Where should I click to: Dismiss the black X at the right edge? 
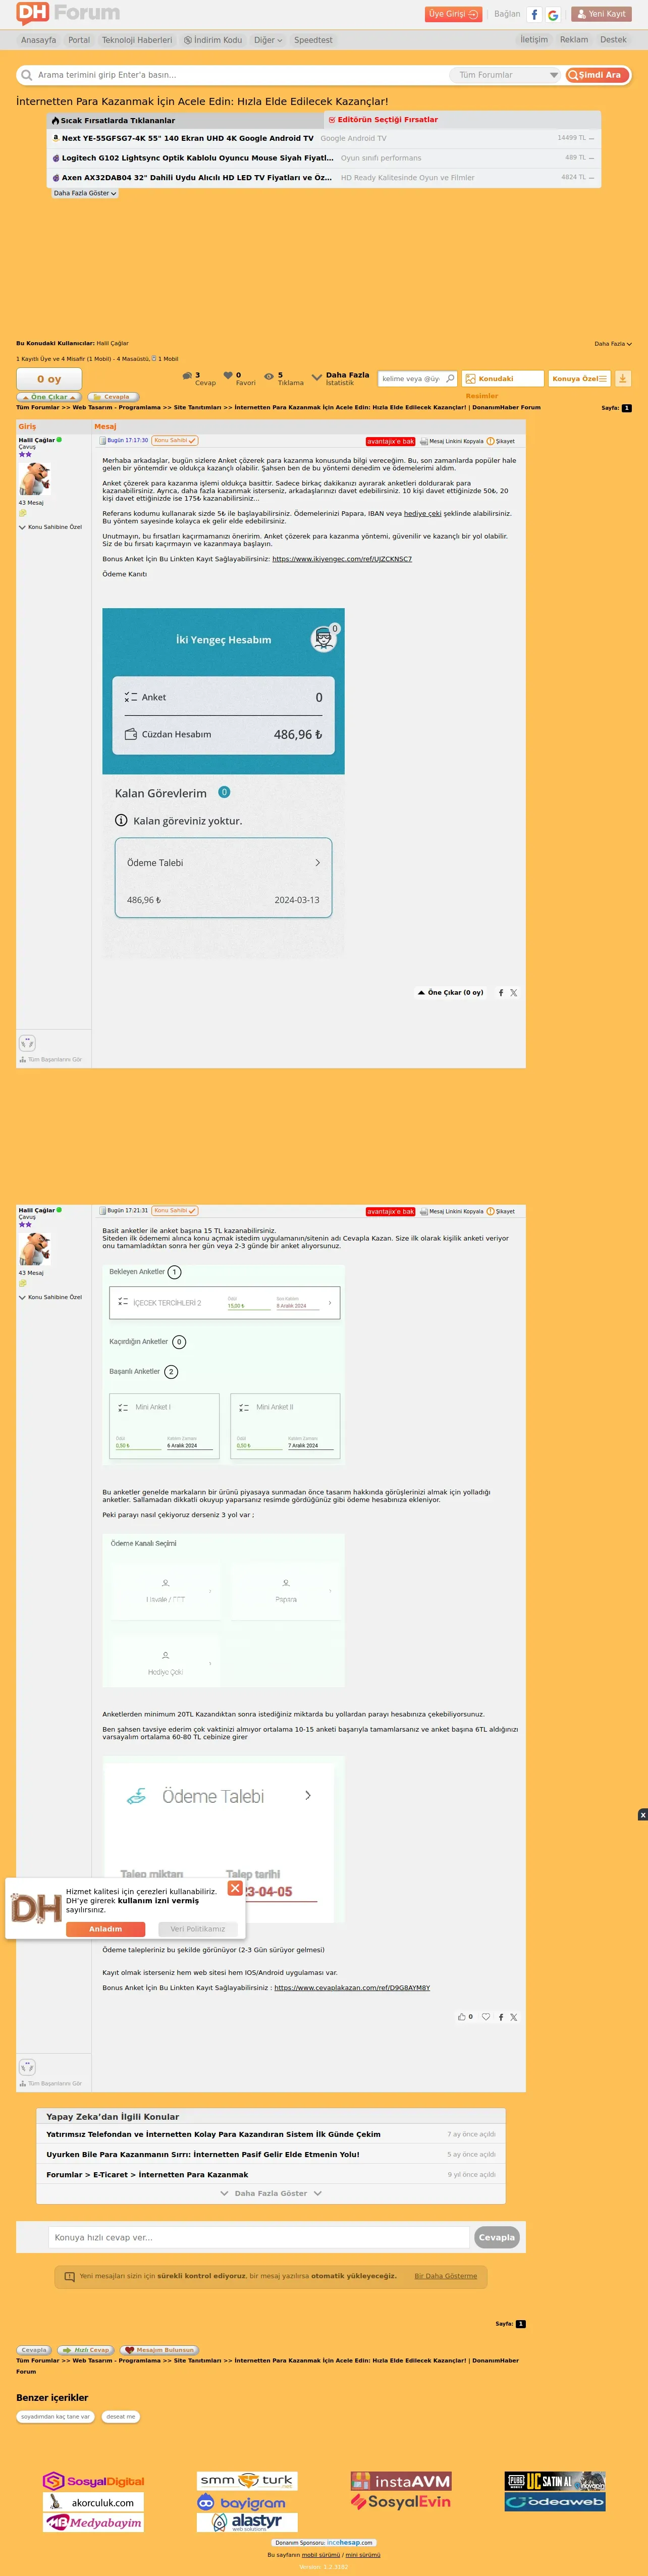(x=643, y=1815)
